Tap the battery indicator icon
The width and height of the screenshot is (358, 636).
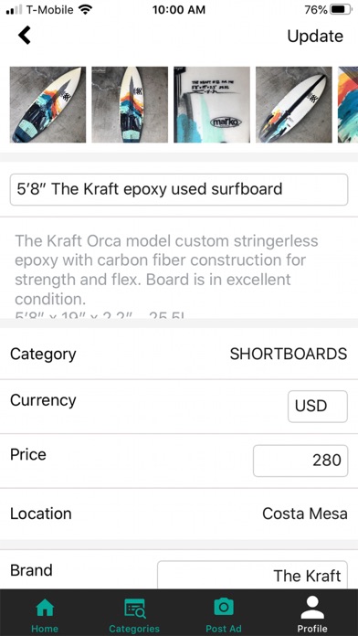(341, 9)
